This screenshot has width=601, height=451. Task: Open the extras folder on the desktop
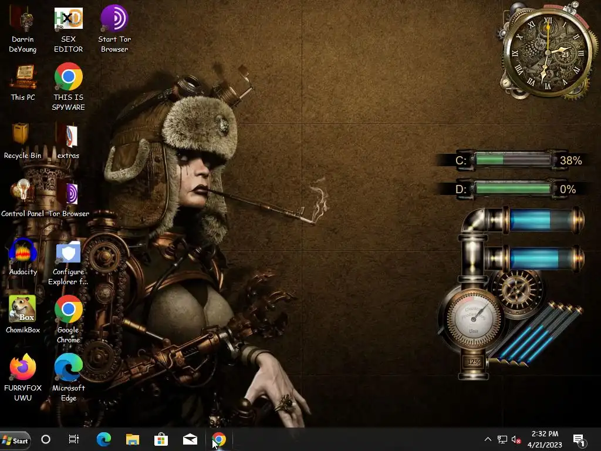pyautogui.click(x=68, y=141)
